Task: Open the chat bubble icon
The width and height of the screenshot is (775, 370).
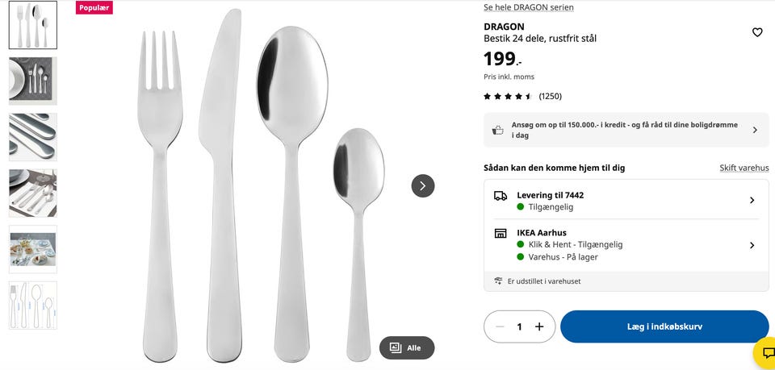Action: (767, 353)
